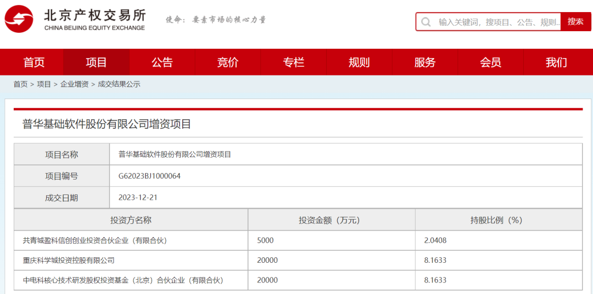Click the 成交日期 label cell
Image resolution: width=593 pixels, height=294 pixels.
coord(61,198)
